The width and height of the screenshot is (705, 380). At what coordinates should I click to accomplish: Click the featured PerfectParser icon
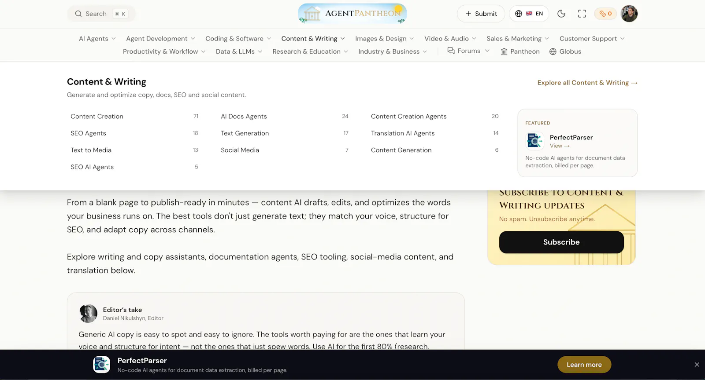pos(535,141)
